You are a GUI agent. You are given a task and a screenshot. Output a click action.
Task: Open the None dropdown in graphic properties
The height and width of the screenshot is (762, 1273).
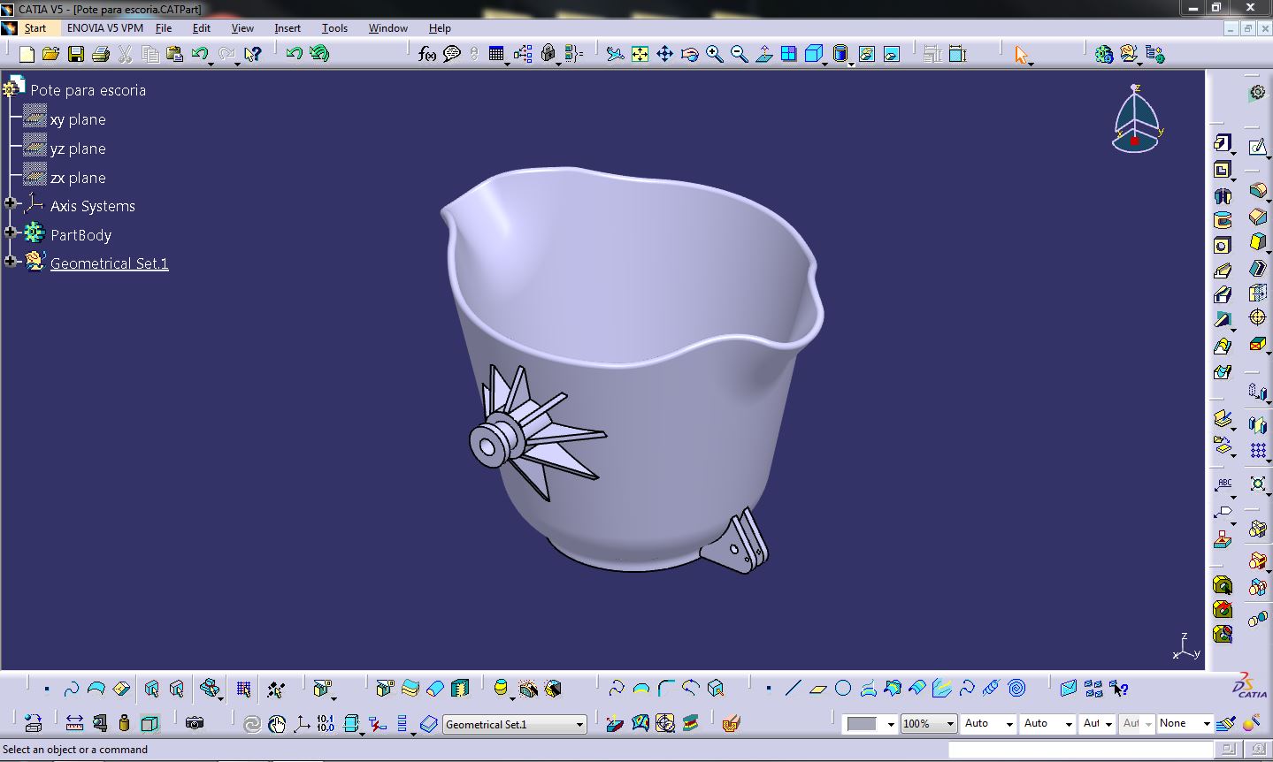(x=1207, y=723)
